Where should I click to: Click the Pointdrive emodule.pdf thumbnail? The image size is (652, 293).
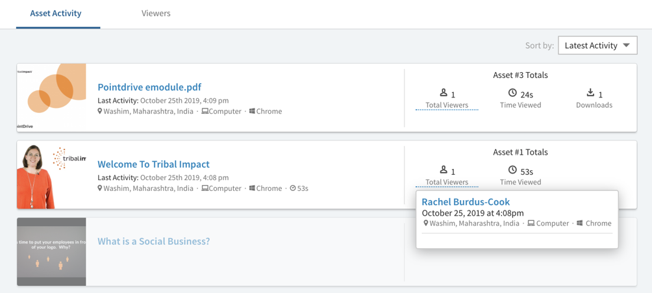pyautogui.click(x=51, y=97)
